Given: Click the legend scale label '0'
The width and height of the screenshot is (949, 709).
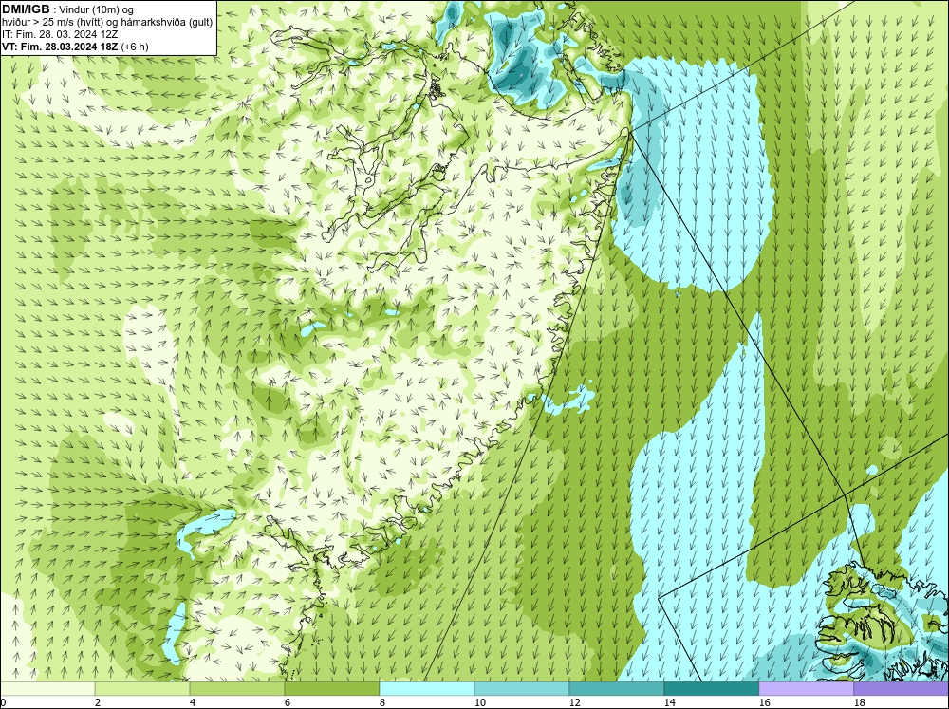Looking at the screenshot, I should click(3, 702).
